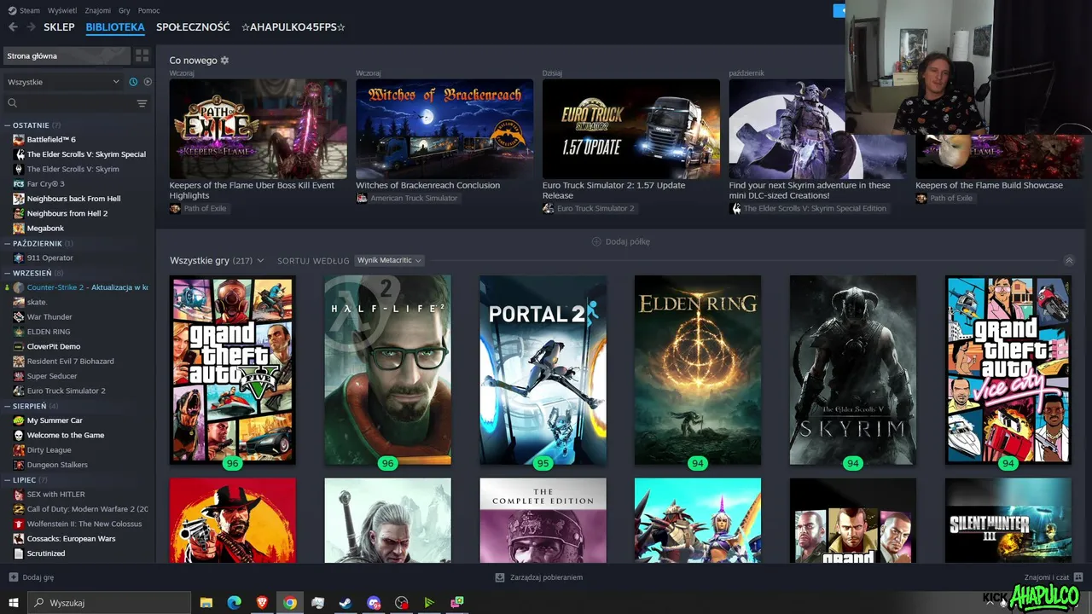Switch to the BIBLIOTEKA tab

(x=115, y=27)
